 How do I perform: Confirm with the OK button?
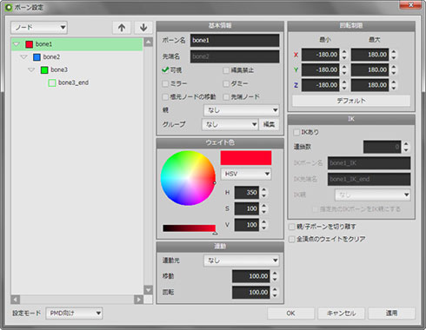pos(291,313)
